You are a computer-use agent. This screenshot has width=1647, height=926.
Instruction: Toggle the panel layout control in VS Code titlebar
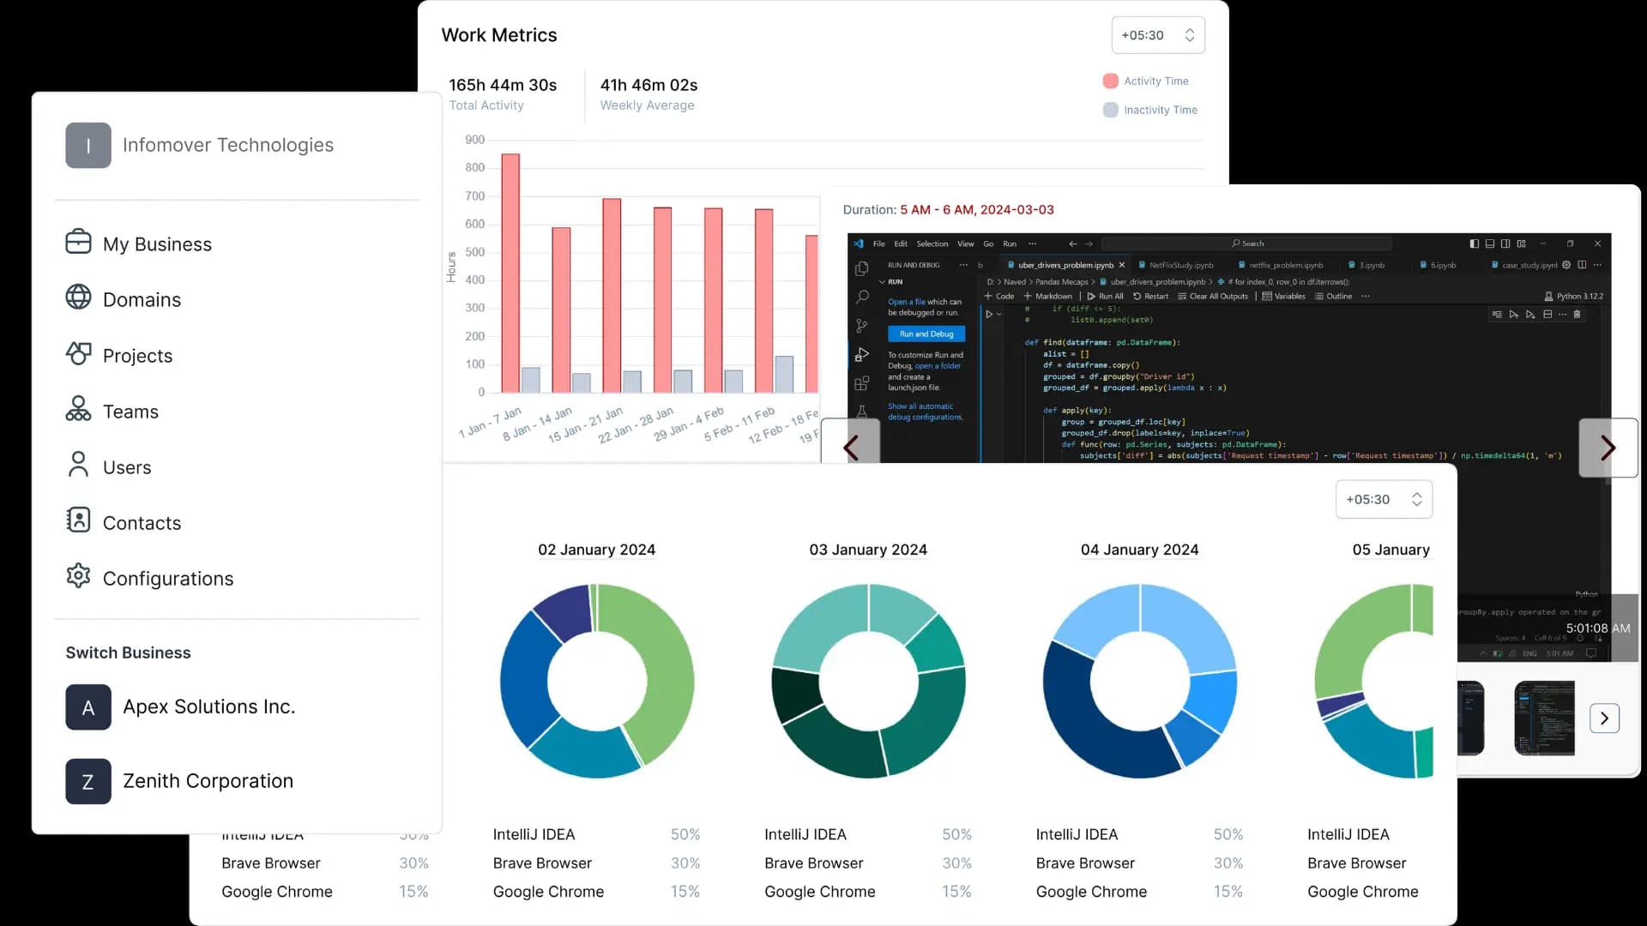coord(1489,244)
